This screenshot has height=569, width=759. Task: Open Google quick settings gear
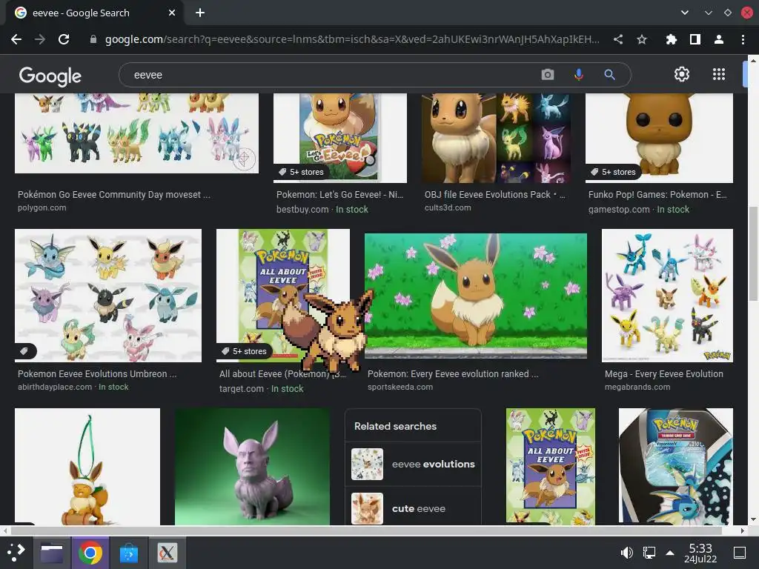pos(682,74)
